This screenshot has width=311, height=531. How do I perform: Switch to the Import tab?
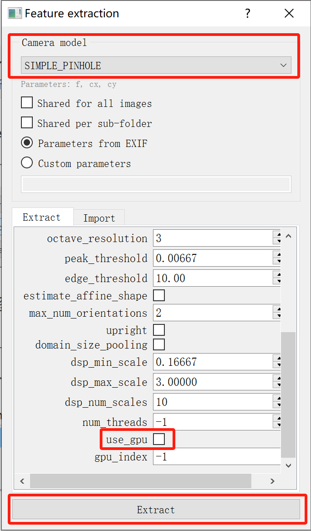99,217
